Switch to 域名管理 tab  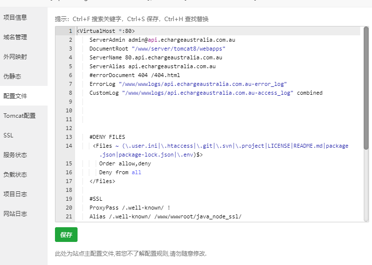[15, 37]
